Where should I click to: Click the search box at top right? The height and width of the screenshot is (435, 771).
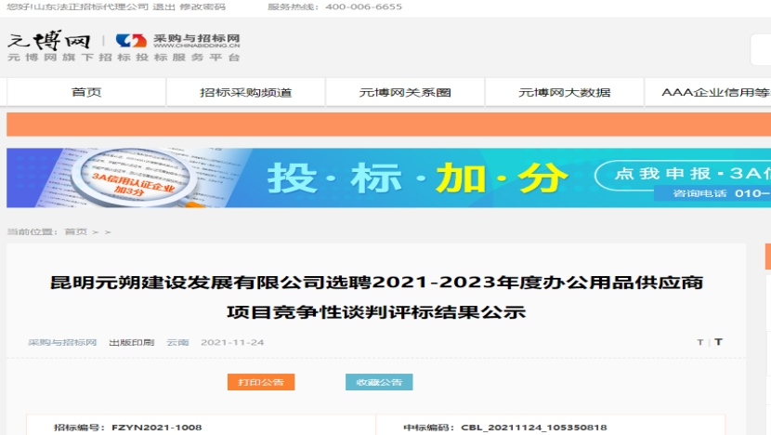pos(761,50)
